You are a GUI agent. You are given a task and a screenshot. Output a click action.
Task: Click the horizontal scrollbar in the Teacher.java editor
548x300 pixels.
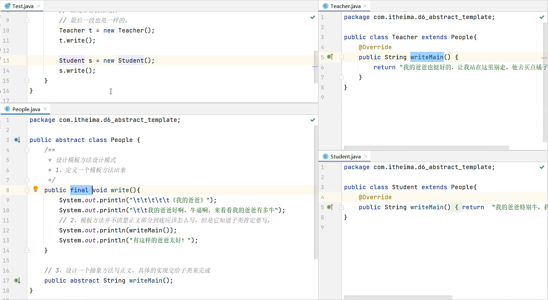426,148
